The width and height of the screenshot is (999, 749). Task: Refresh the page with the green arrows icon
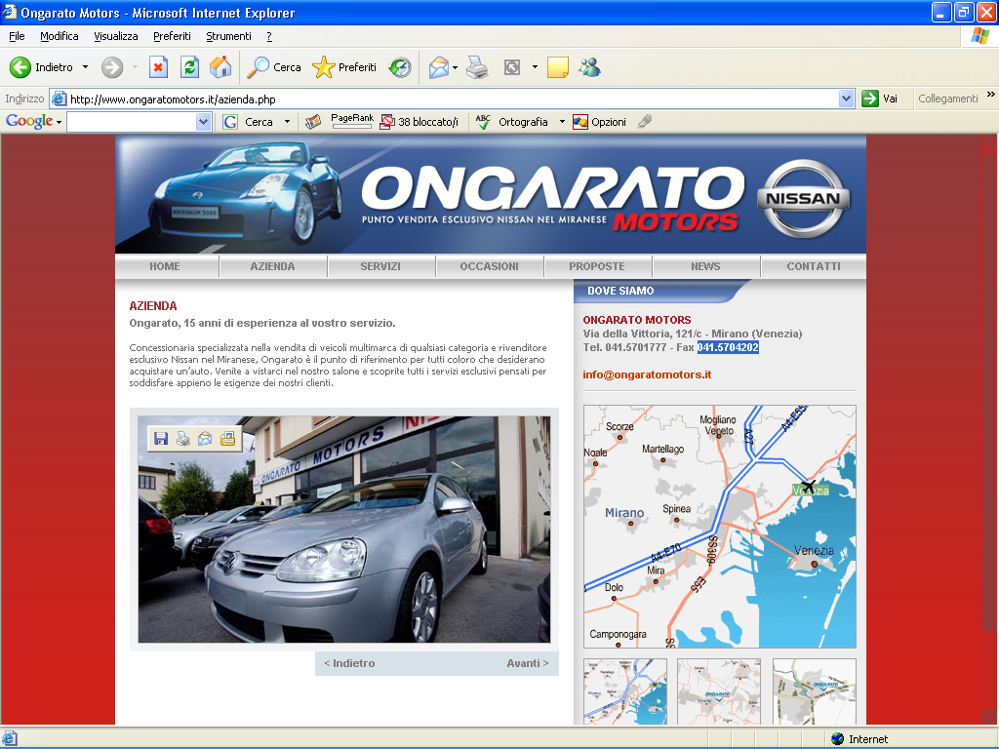point(189,67)
